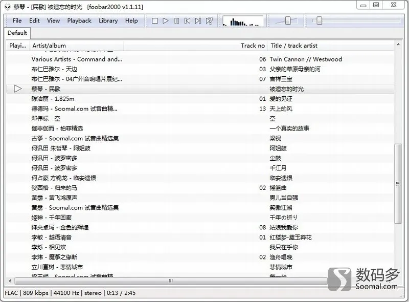Click the vertical scrollbar thumb
This screenshot has width=409, height=302.
[398, 184]
